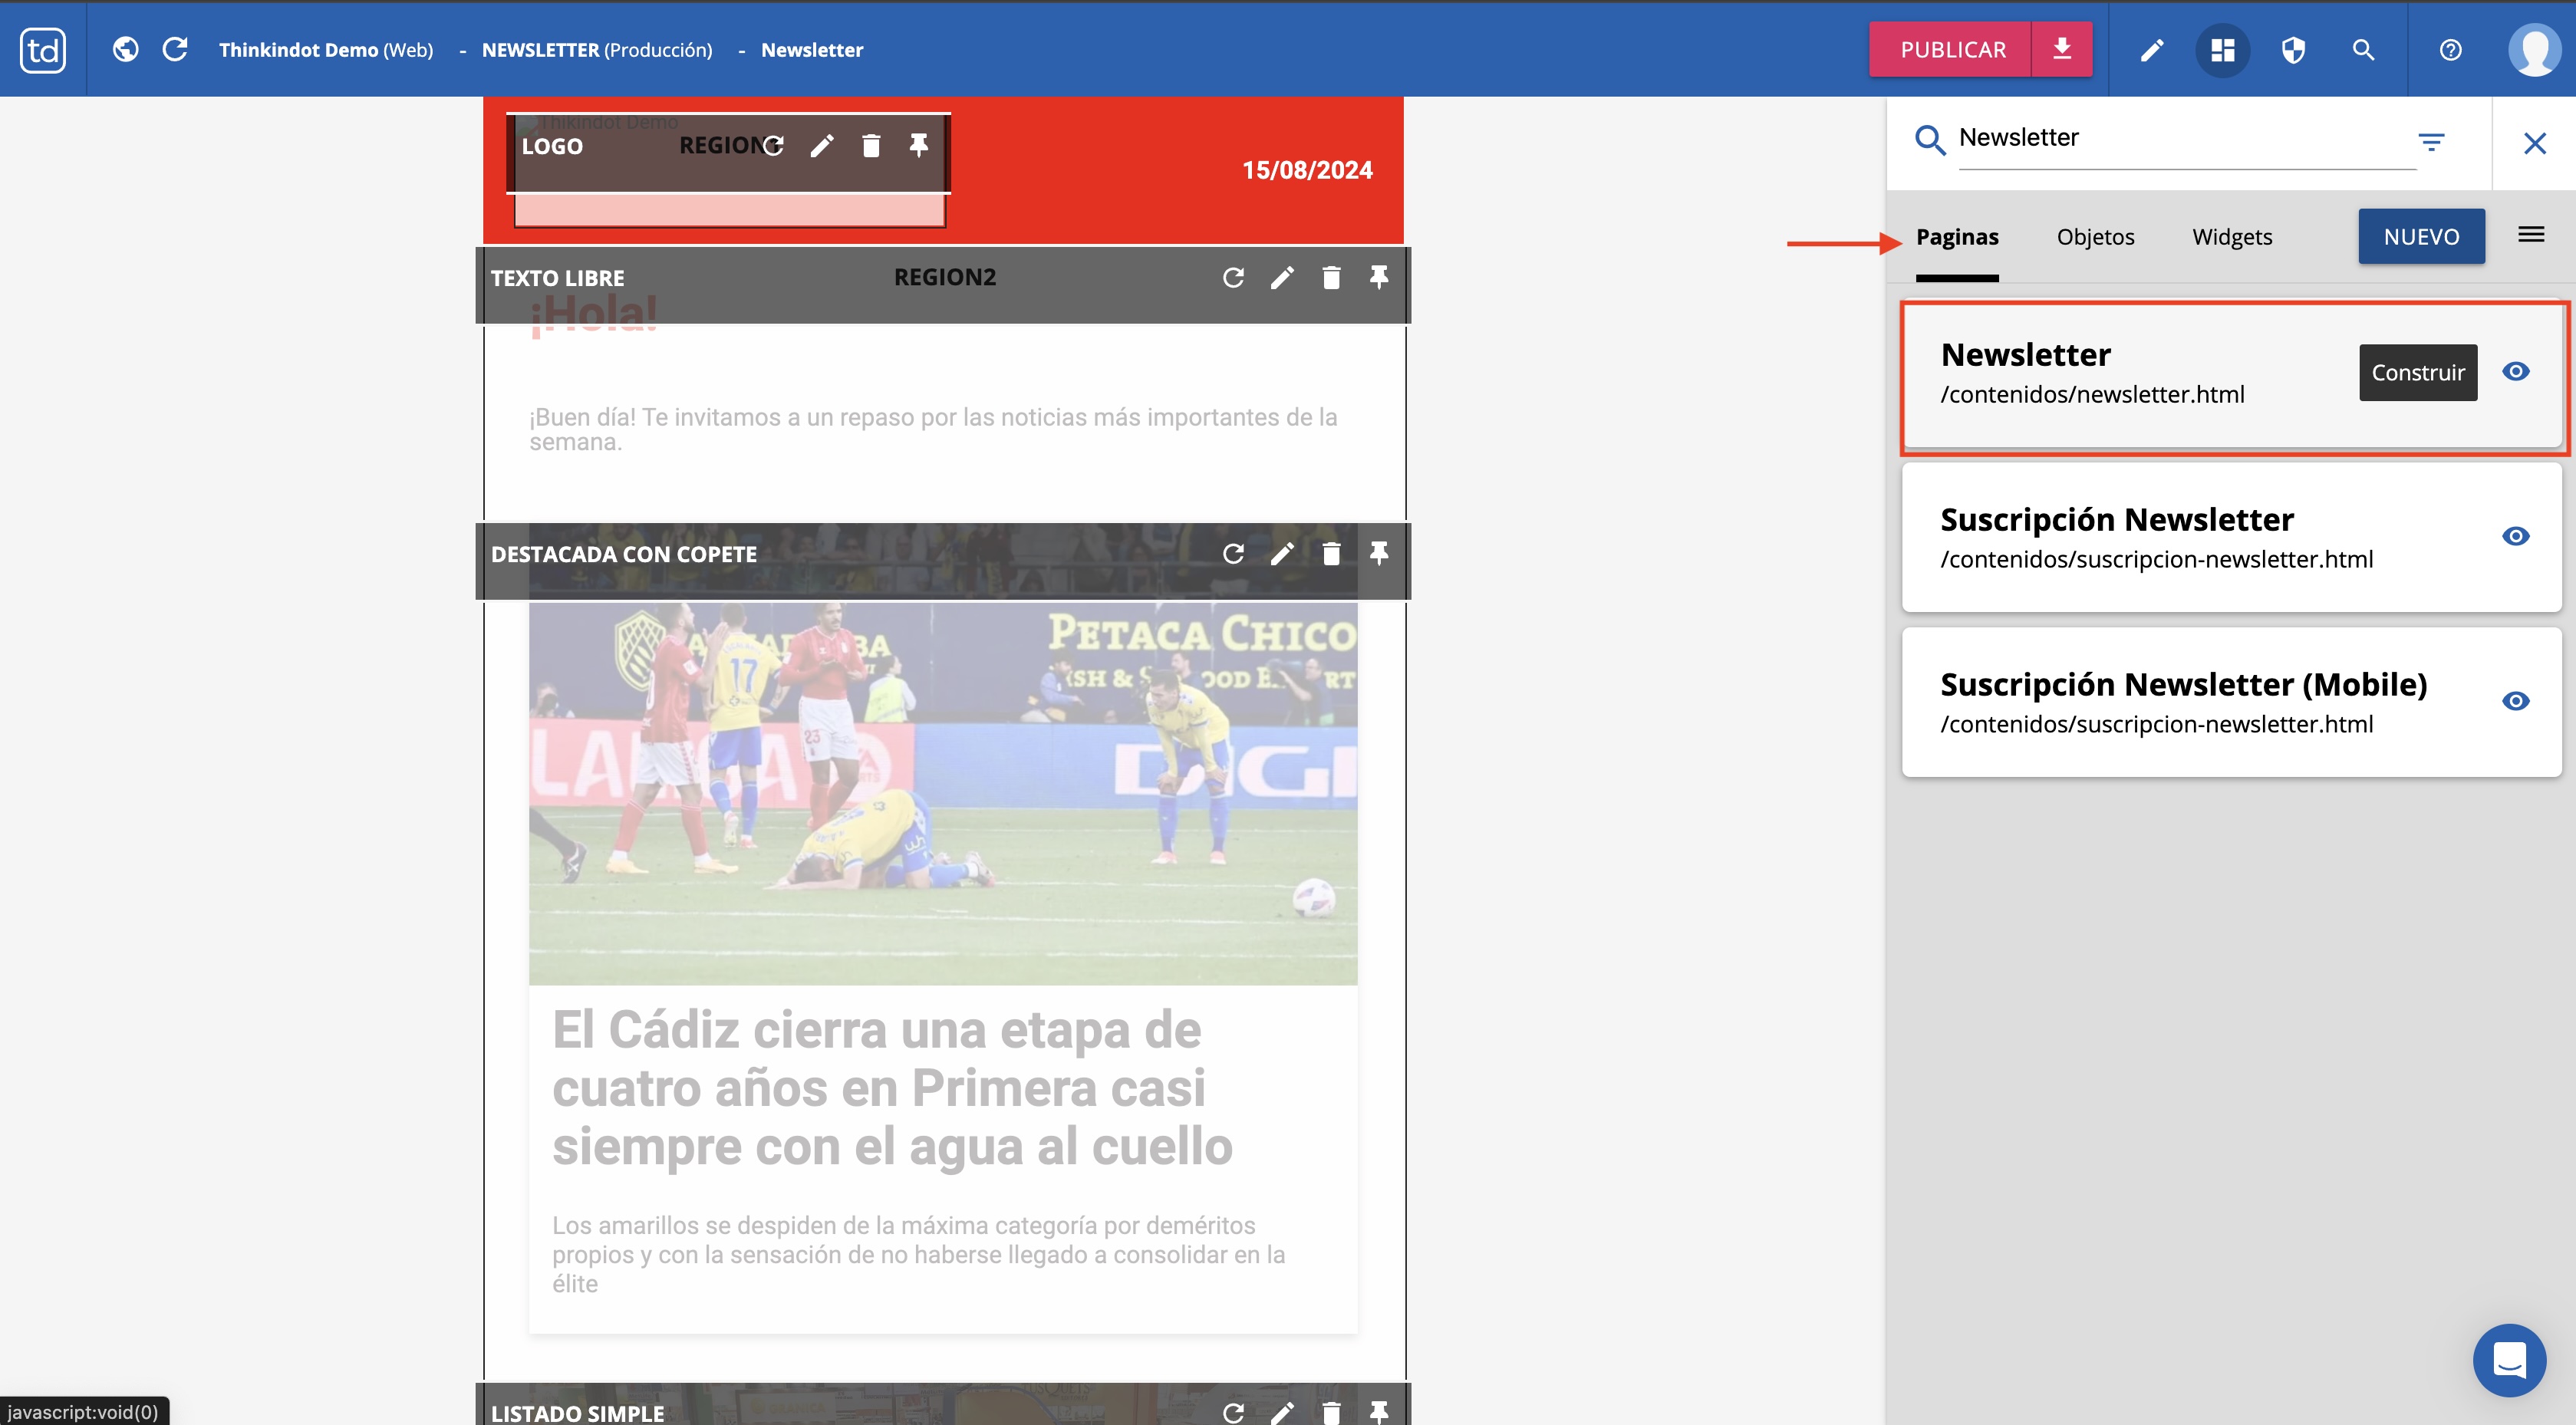Click the reload icon beside Thinkindot Demo
Viewport: 2576px width, 1425px height.
pos(175,49)
